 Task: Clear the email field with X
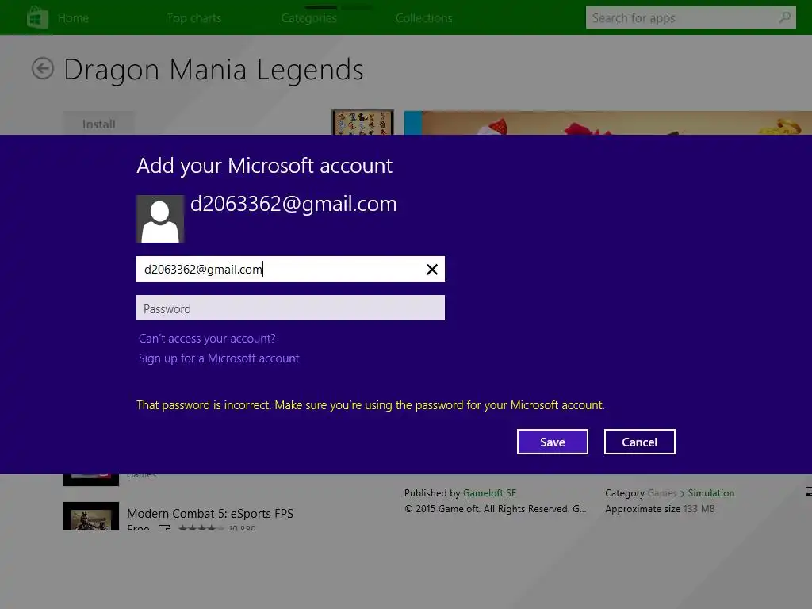(x=432, y=270)
